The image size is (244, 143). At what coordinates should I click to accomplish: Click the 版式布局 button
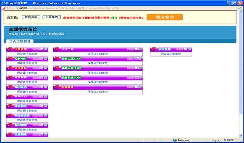31,17
